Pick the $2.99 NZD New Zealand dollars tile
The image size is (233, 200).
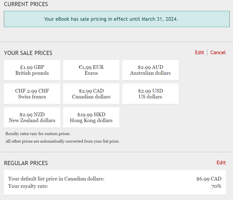point(32,117)
